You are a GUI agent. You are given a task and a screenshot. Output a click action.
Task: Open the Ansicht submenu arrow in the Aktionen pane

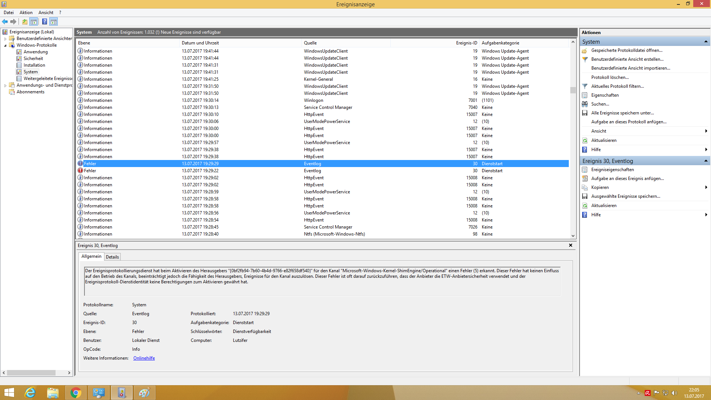[x=706, y=131]
